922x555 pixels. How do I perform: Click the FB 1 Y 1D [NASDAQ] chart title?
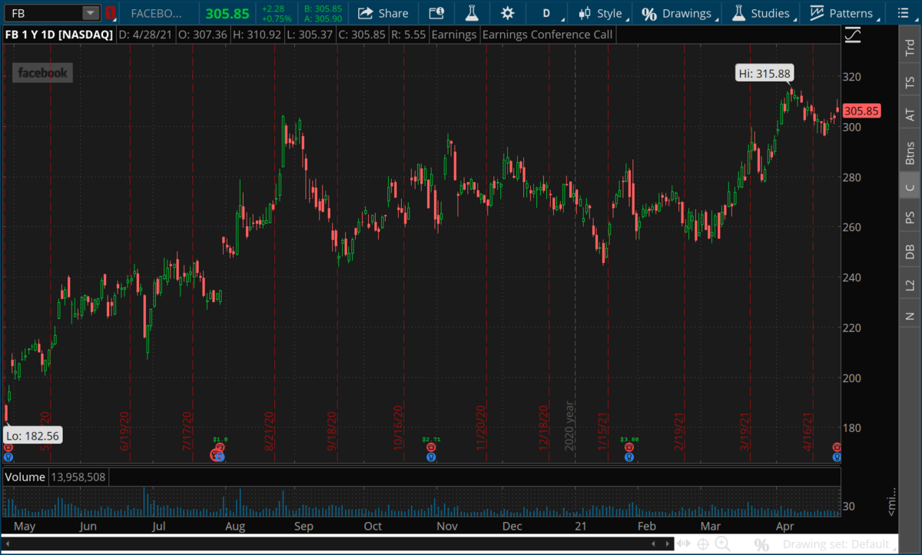(58, 35)
